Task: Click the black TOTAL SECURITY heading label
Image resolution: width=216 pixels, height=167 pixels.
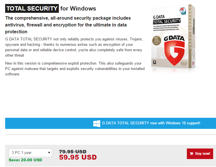Action: click(32, 9)
